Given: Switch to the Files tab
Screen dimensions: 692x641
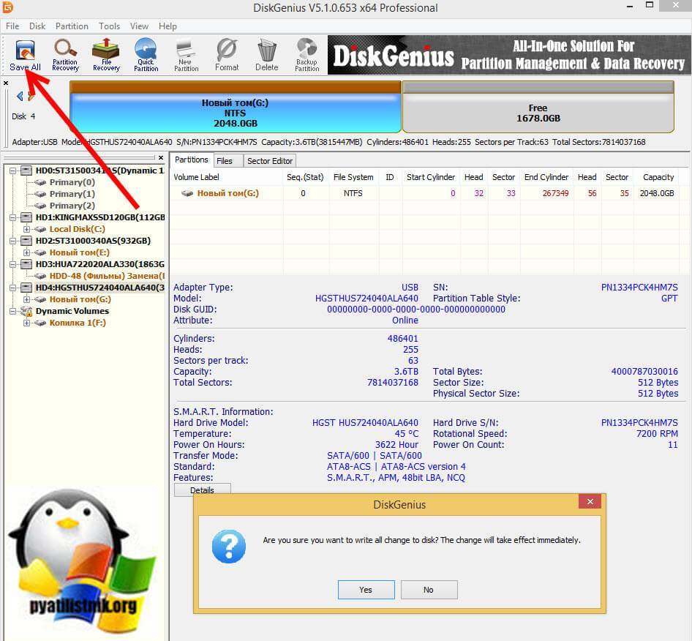Looking at the screenshot, I should (225, 161).
